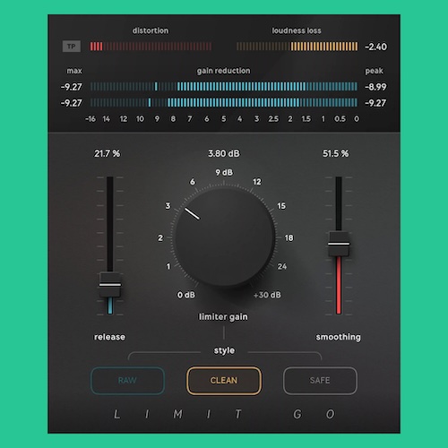This screenshot has width=448, height=448.
Task: Click the 0 dB mark on the knob scale
Action: click(x=186, y=295)
